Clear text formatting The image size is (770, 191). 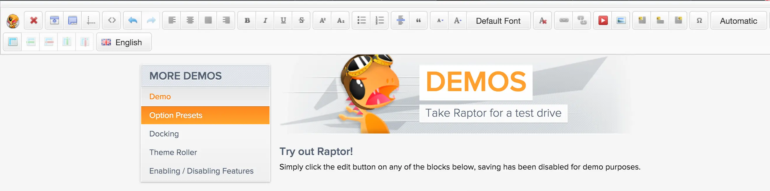pyautogui.click(x=543, y=21)
